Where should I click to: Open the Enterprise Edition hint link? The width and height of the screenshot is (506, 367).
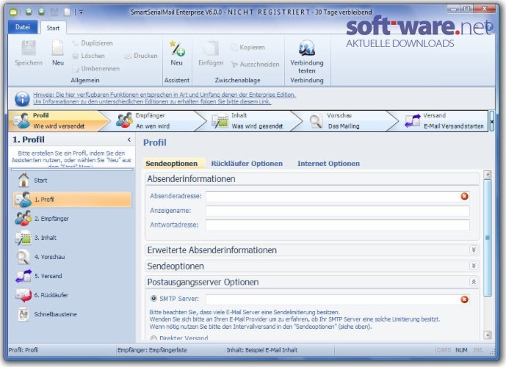(165, 95)
